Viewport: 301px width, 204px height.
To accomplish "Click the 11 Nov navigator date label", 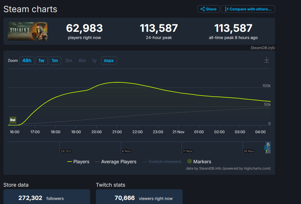I will point(187,151).
